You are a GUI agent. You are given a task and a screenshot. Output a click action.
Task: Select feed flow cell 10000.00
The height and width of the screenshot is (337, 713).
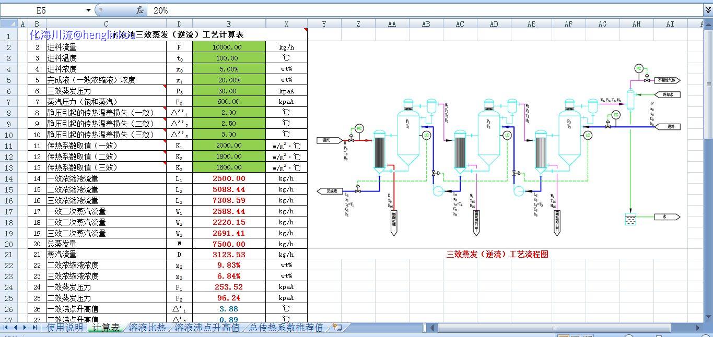[229, 47]
